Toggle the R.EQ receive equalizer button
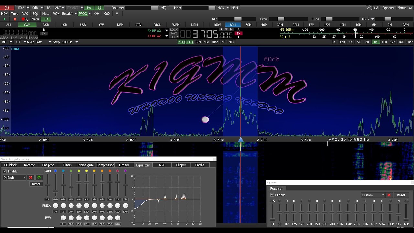This screenshot has height=233, width=414. coord(181,42)
